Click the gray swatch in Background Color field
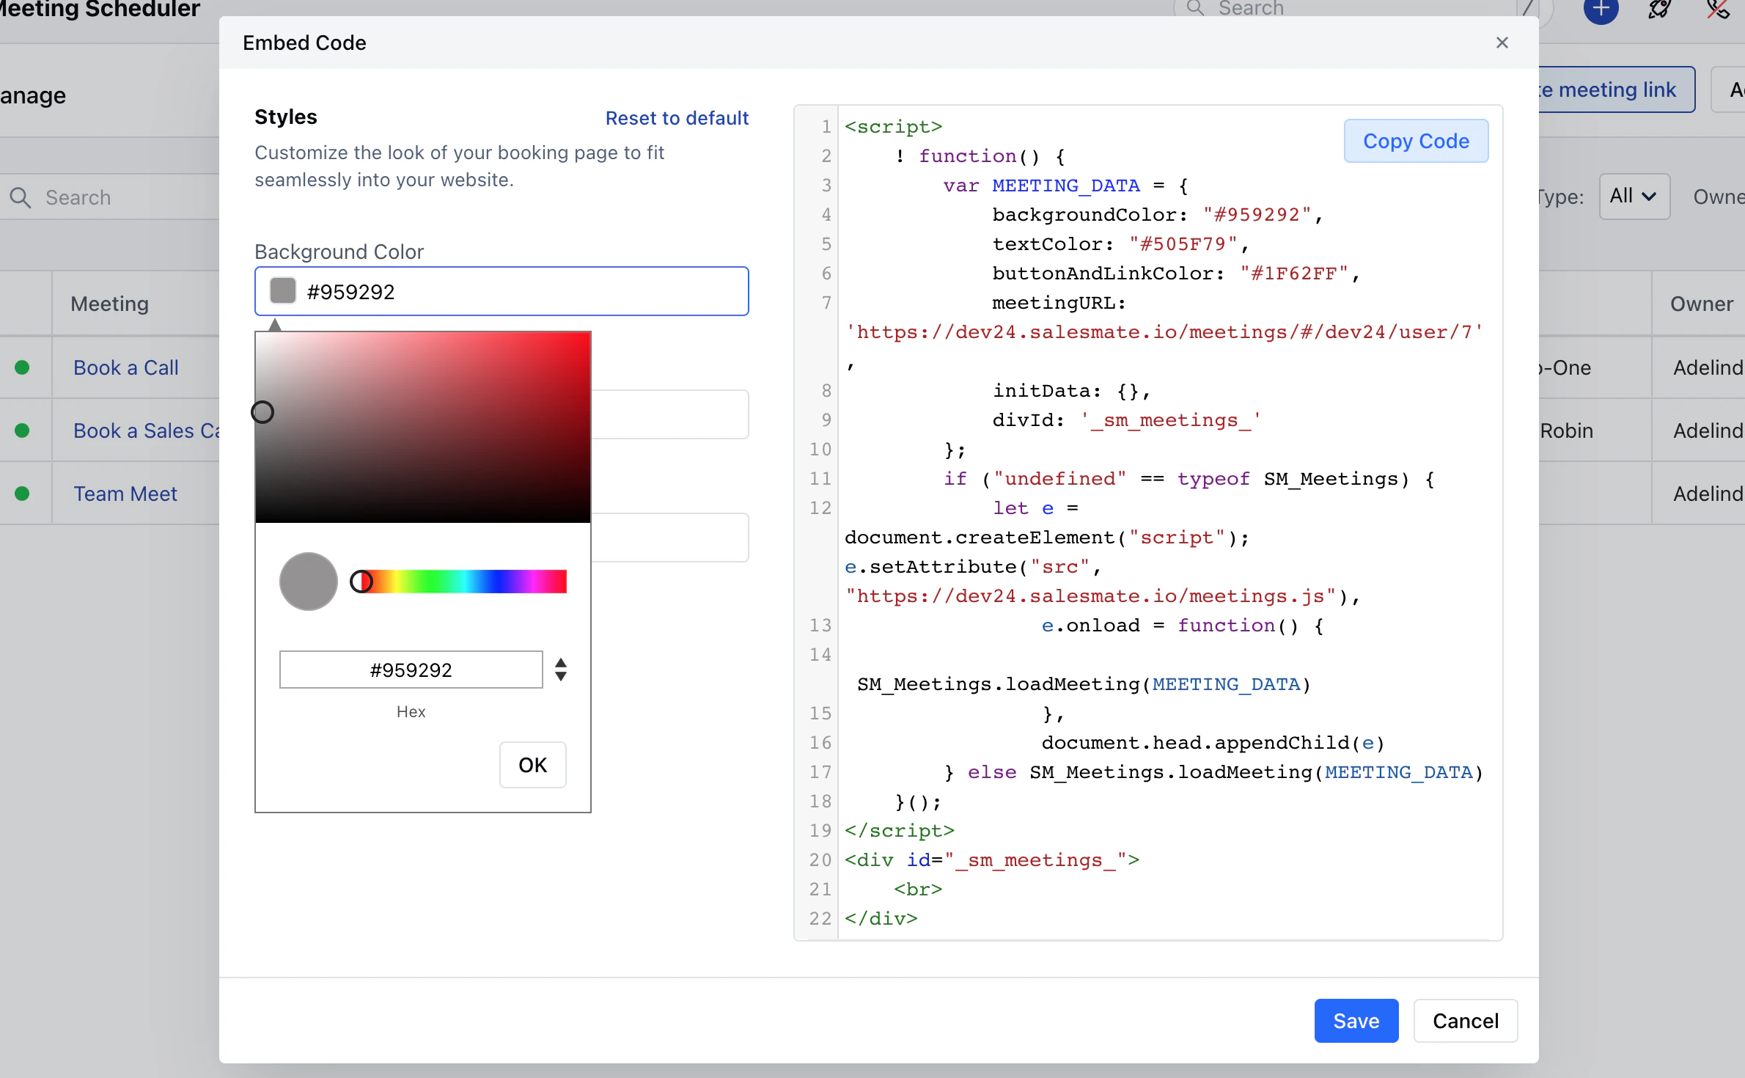This screenshot has width=1745, height=1078. [283, 291]
